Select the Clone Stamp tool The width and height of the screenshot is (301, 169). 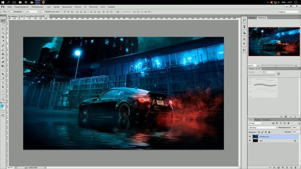[x=3, y=54]
